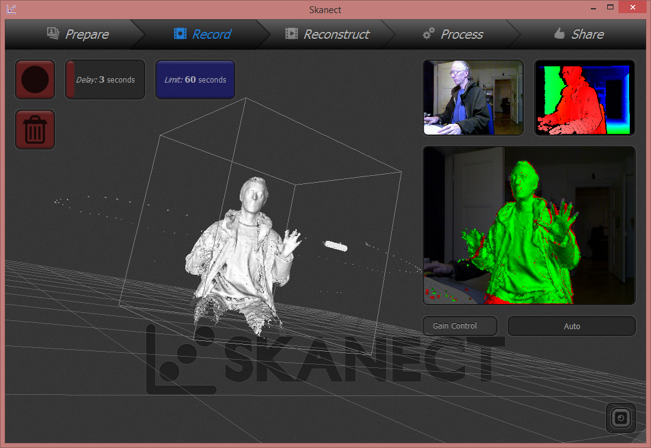Select the Share tab
This screenshot has height=448, width=651.
579,34
